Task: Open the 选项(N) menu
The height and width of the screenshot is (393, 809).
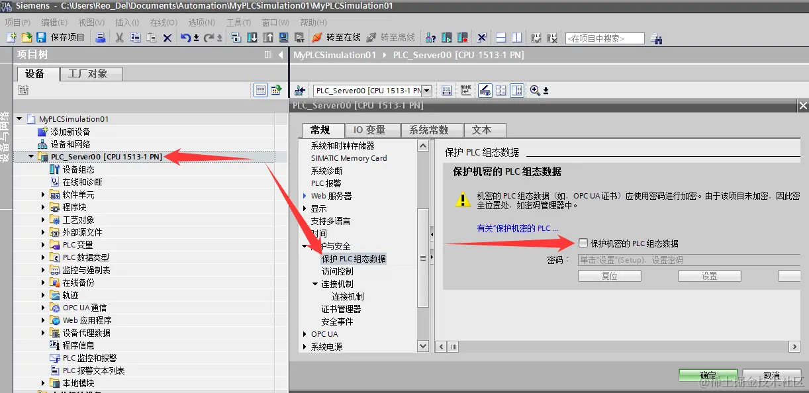Action: pyautogui.click(x=202, y=22)
